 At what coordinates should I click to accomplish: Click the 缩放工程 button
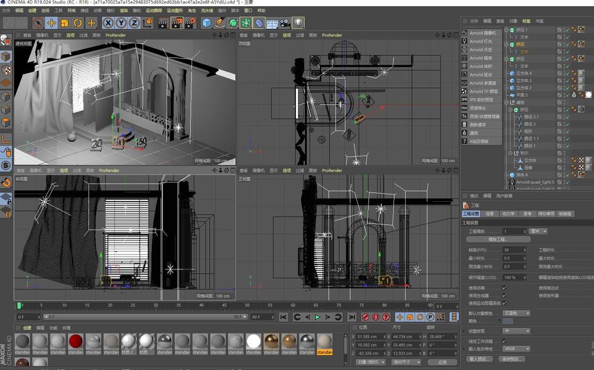pyautogui.click(x=498, y=239)
